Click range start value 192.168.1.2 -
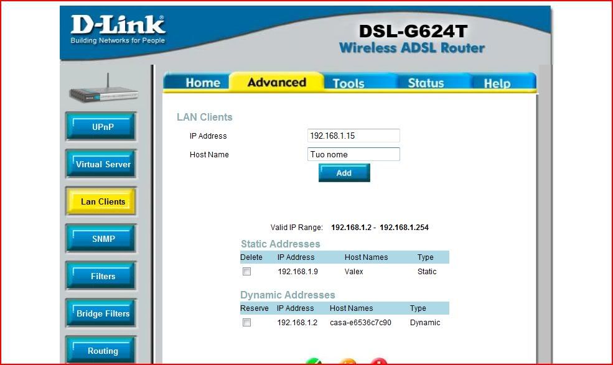 [353, 228]
